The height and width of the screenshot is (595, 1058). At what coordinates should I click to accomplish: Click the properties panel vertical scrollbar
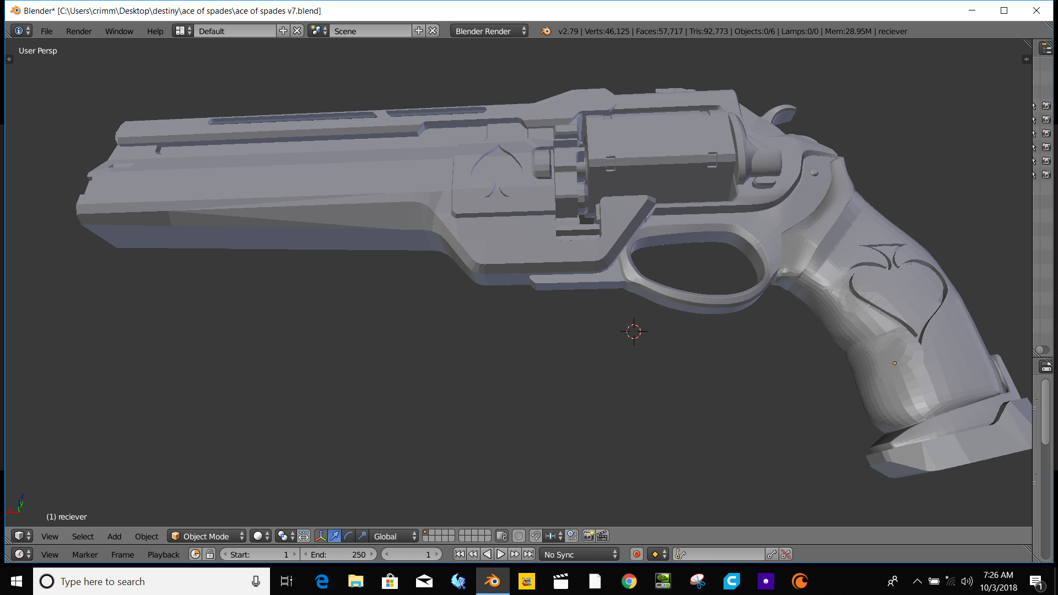[x=1045, y=411]
